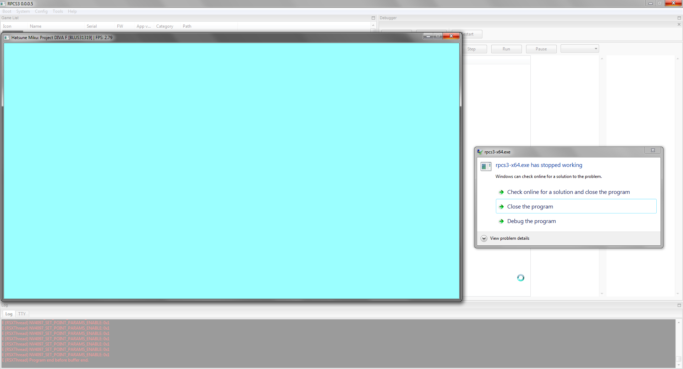Open the empty debugger thread dropdown
Image resolution: width=683 pixels, height=369 pixels.
click(579, 49)
